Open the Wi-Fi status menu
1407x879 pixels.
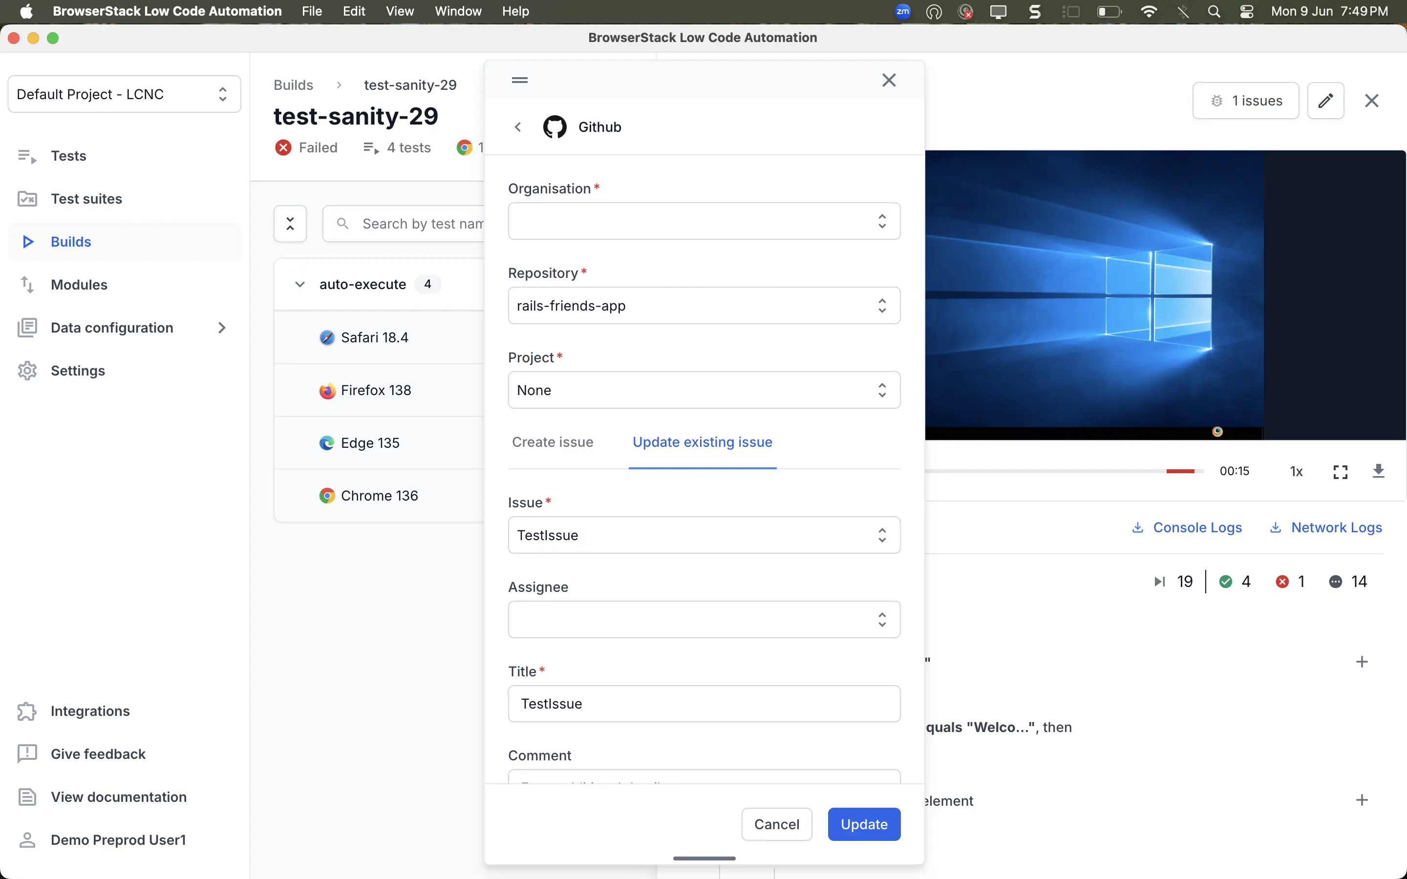[1149, 11]
